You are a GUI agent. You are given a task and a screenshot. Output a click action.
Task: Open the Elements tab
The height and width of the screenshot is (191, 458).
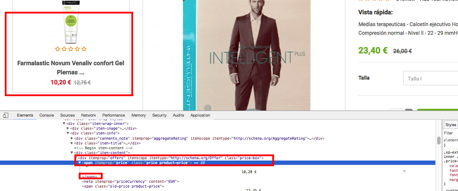[x=25, y=115]
